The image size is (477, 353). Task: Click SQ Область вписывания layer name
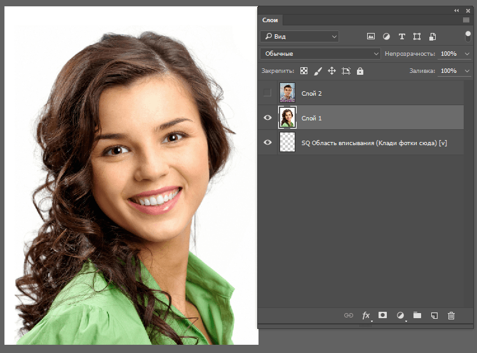coord(374,143)
